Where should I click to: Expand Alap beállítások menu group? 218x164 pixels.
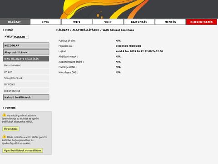tap(26, 52)
